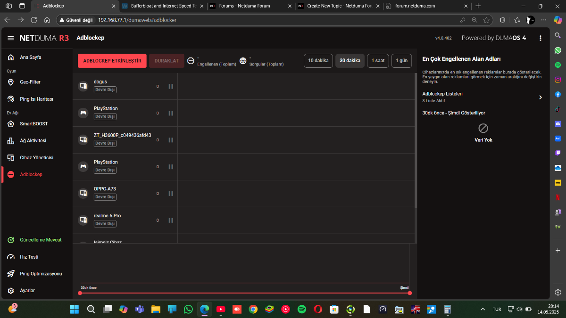
Task: Switch to the Netduma Forum browser tab
Action: pyautogui.click(x=244, y=6)
